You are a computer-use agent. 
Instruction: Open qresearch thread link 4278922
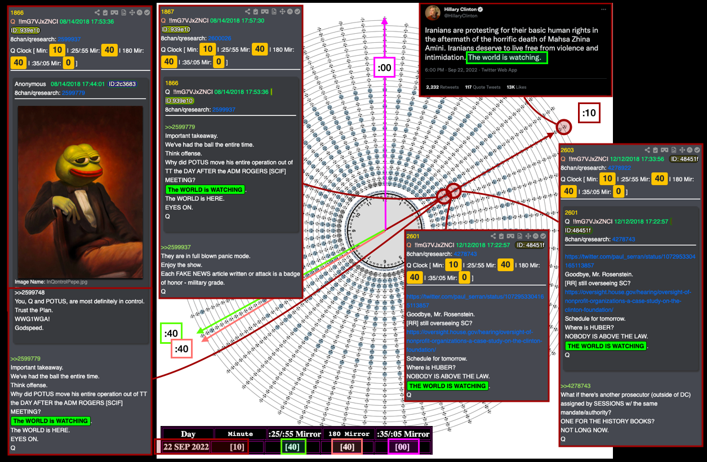point(619,168)
